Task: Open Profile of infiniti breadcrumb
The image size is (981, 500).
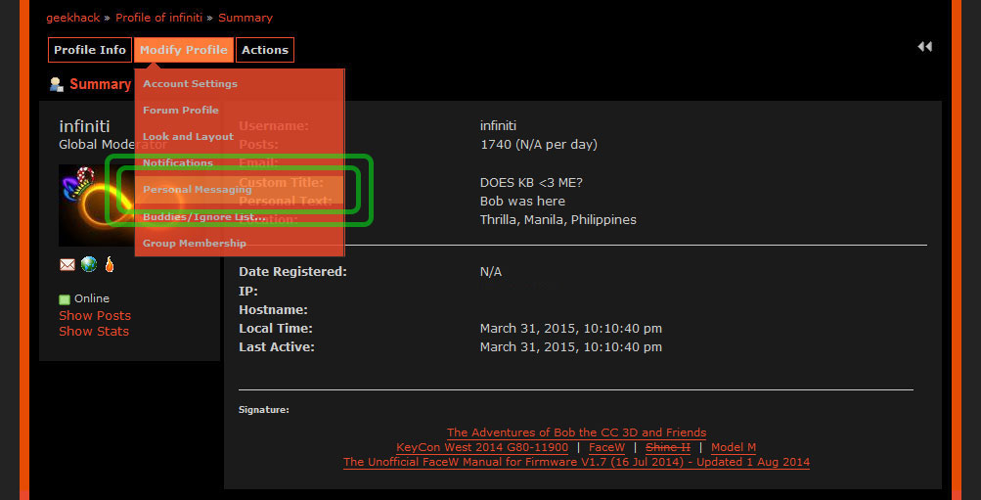Action: 158,18
